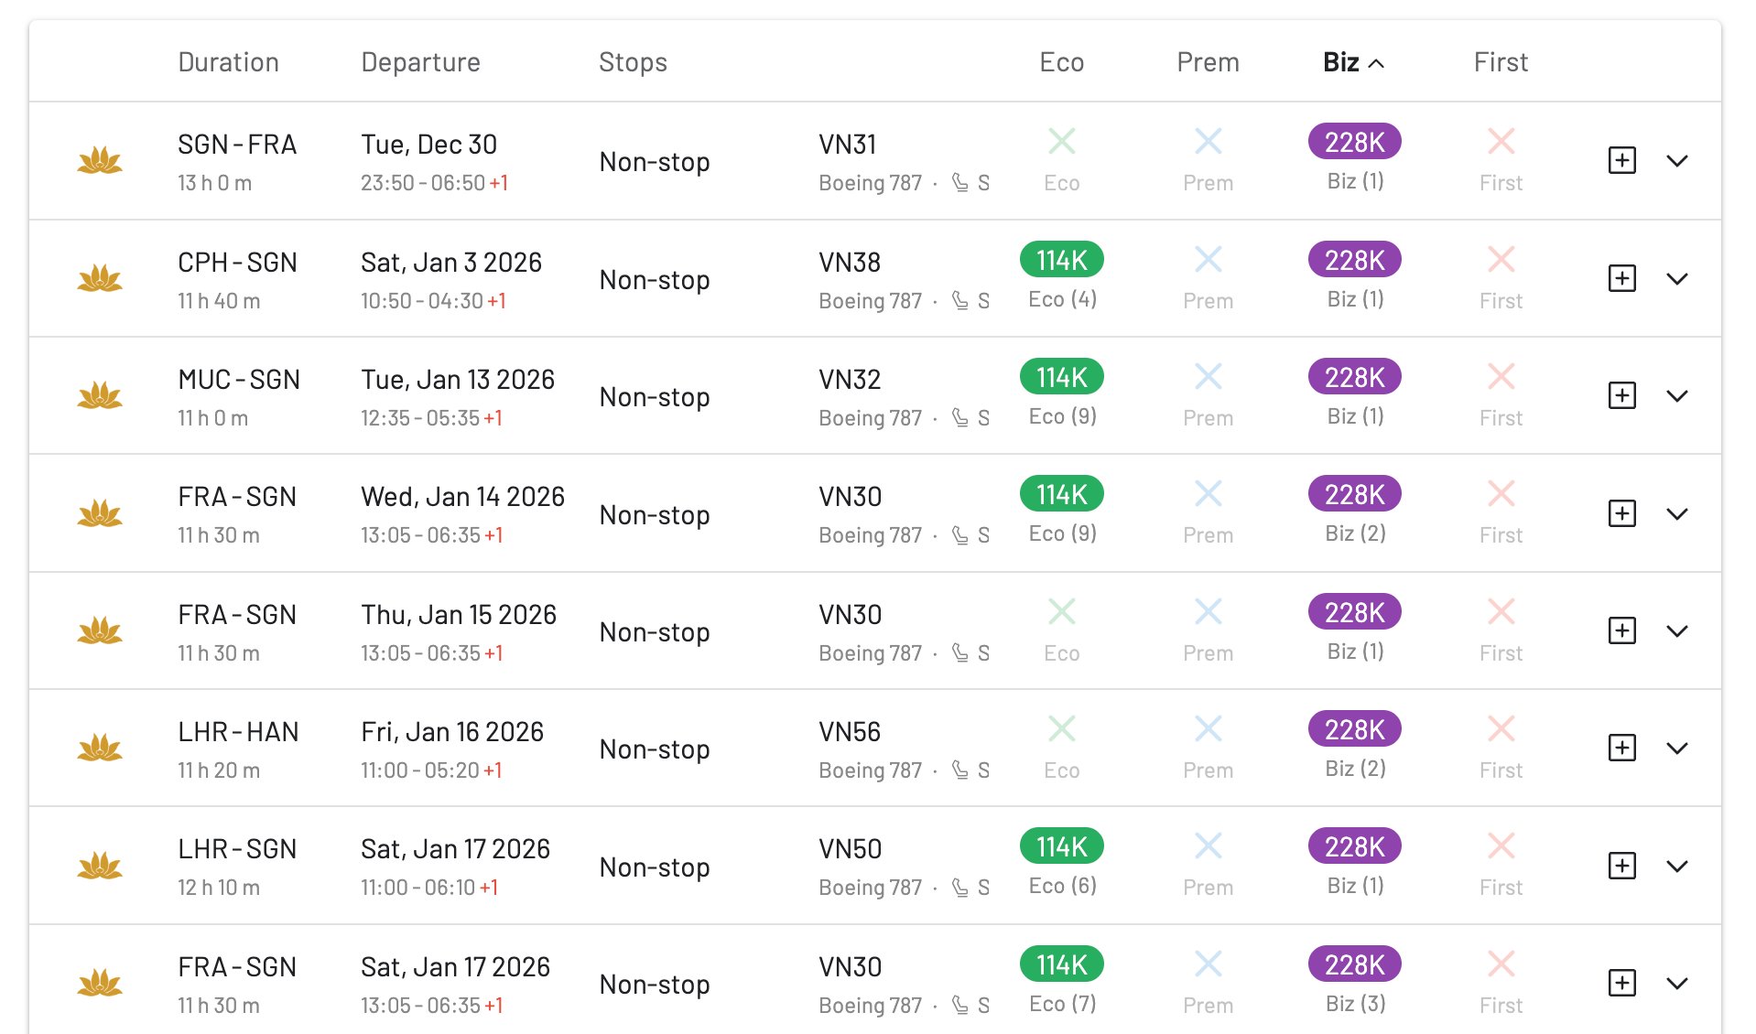Click the 228K Biz badge on VN31
Image resolution: width=1756 pixels, height=1034 pixels.
(x=1353, y=142)
